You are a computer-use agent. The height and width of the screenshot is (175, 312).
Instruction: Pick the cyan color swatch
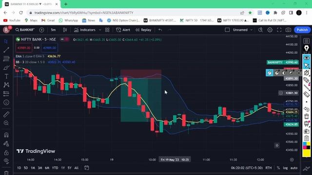coord(305,144)
